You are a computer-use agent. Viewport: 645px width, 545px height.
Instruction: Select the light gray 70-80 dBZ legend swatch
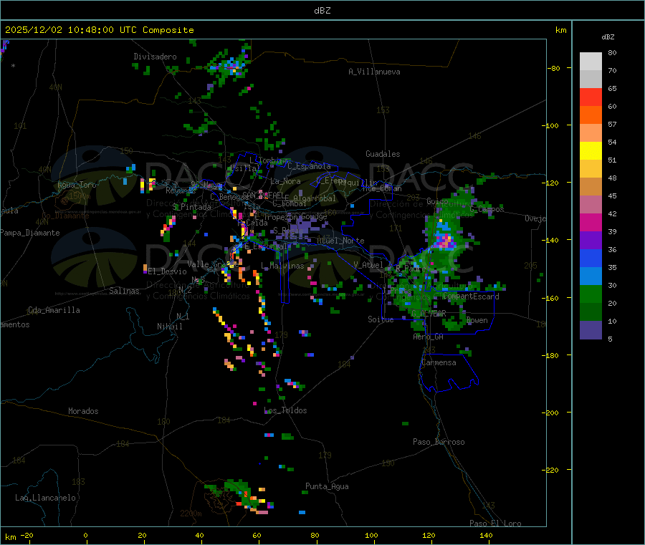tap(591, 62)
